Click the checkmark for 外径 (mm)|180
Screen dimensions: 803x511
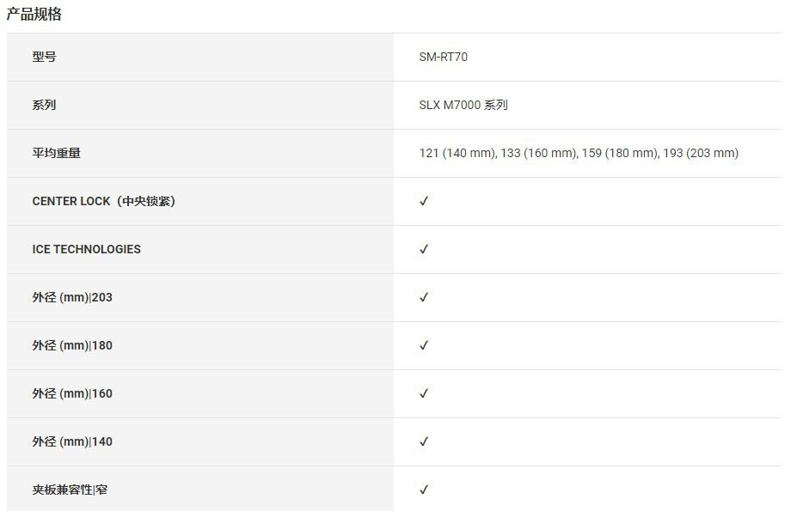[424, 345]
